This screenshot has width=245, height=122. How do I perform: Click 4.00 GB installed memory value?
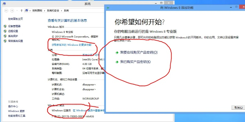(87, 64)
